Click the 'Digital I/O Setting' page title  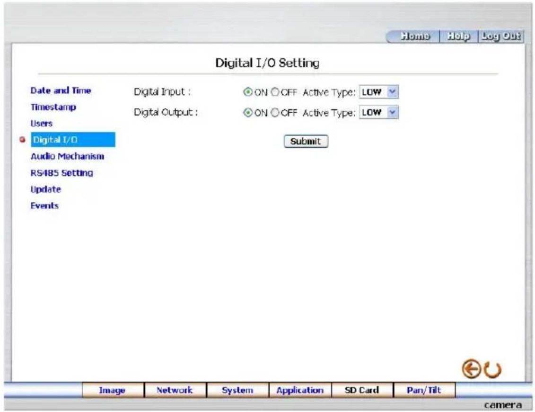pos(268,63)
